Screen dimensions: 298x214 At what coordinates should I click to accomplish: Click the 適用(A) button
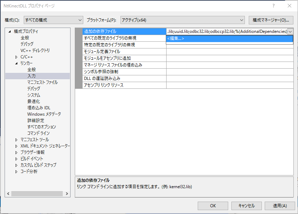(280, 206)
